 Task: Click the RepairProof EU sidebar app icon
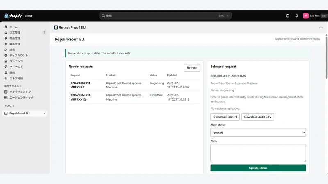coord(6,114)
